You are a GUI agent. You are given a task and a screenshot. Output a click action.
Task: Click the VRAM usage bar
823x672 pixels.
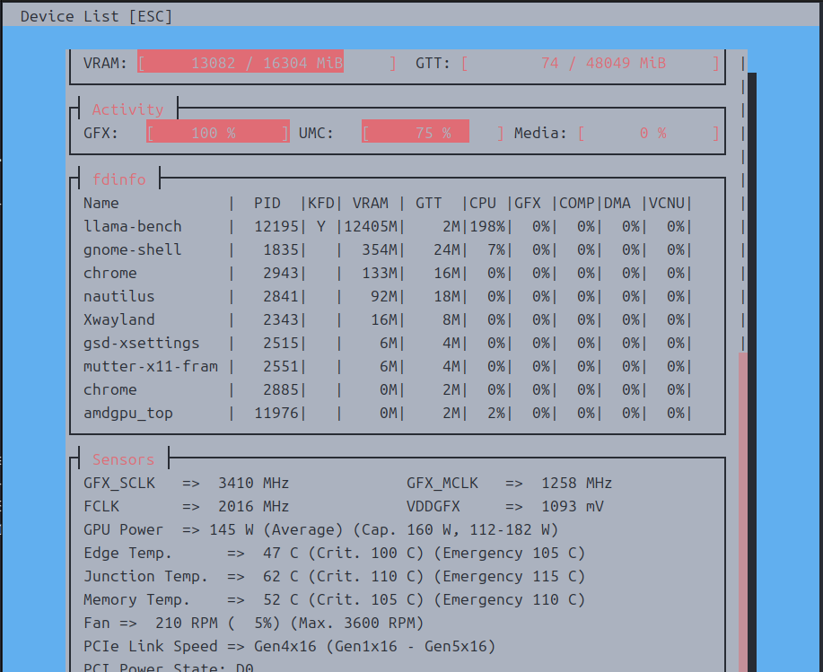tap(267, 63)
